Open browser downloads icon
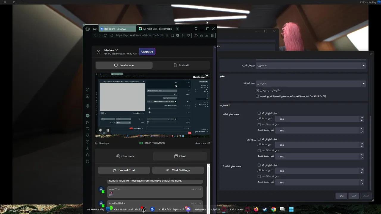 pyautogui.click(x=207, y=35)
